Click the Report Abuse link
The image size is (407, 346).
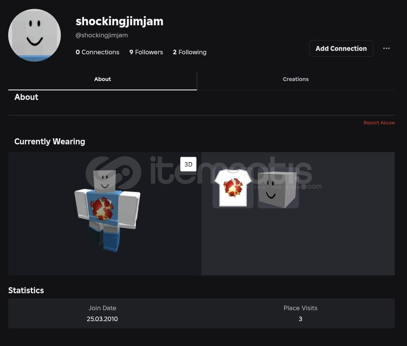379,123
